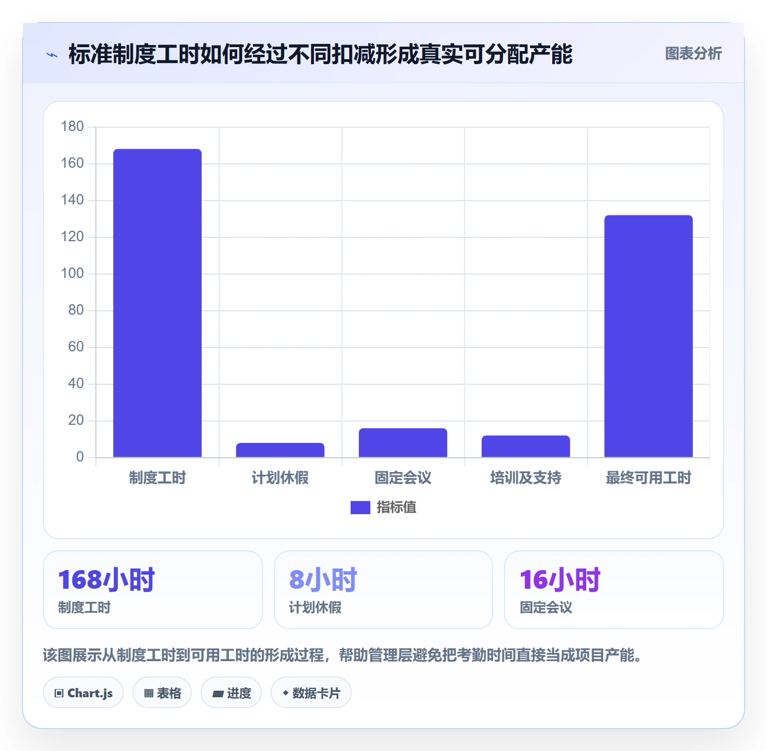Open the 168小时 制度工时 data card
Screen dimensions: 767x751
(x=153, y=590)
